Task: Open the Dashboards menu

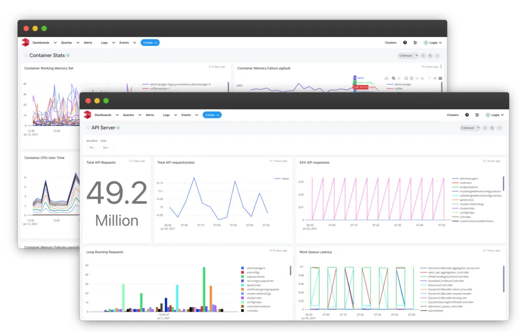Action: (x=103, y=115)
